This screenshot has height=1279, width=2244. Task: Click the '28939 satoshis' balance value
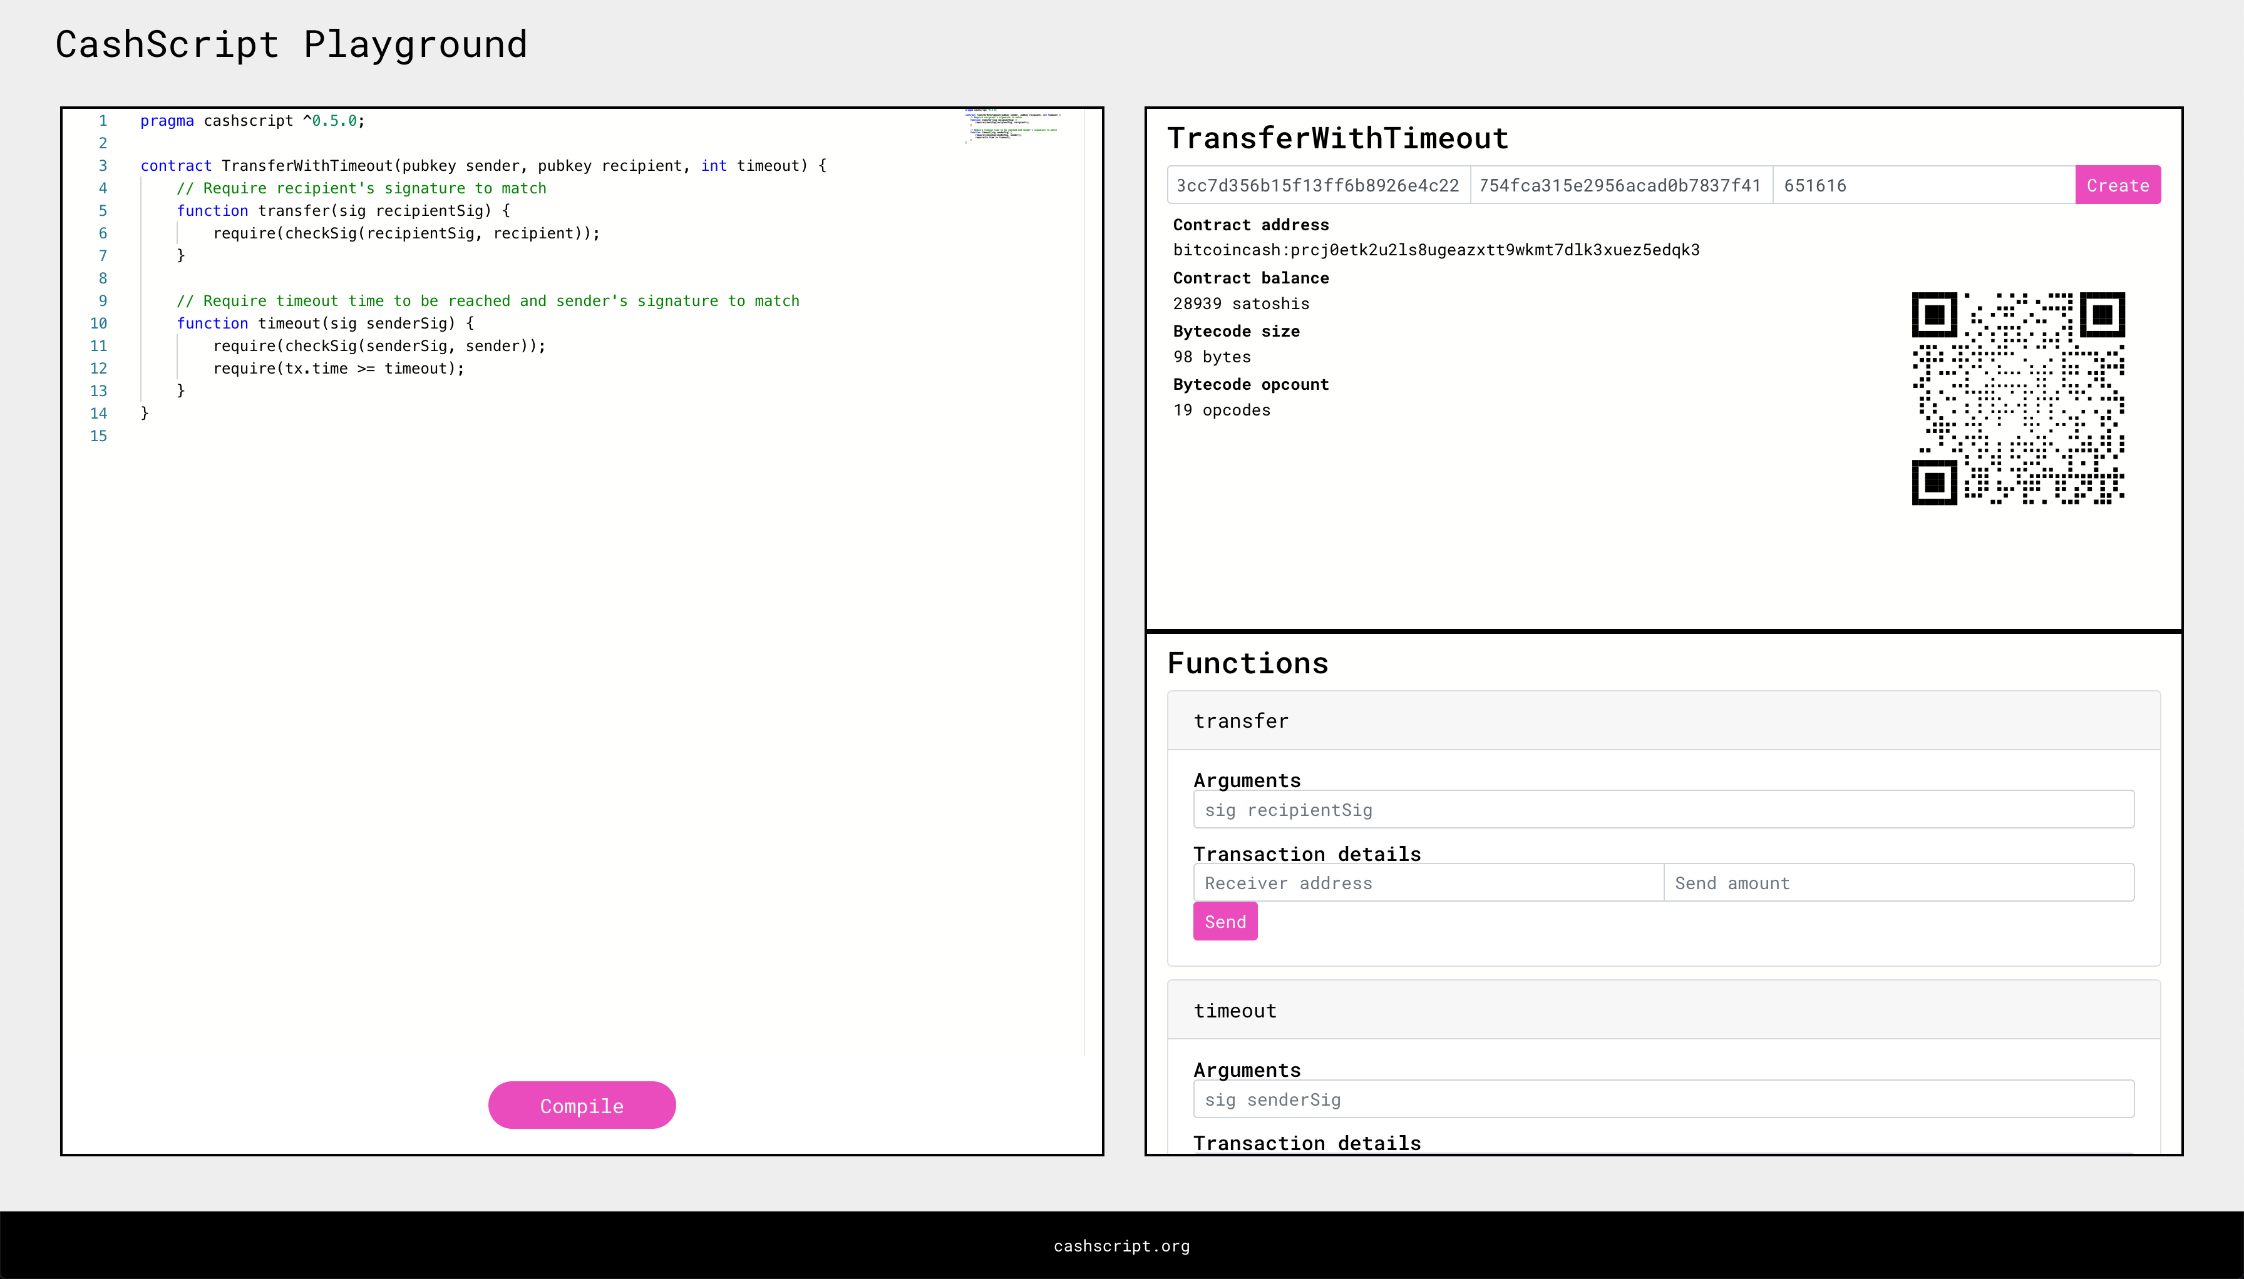click(1241, 304)
